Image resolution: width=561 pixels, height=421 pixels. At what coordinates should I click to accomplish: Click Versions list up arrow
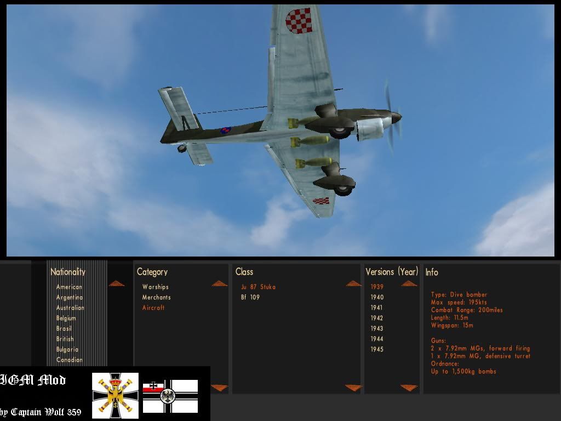pyautogui.click(x=409, y=283)
